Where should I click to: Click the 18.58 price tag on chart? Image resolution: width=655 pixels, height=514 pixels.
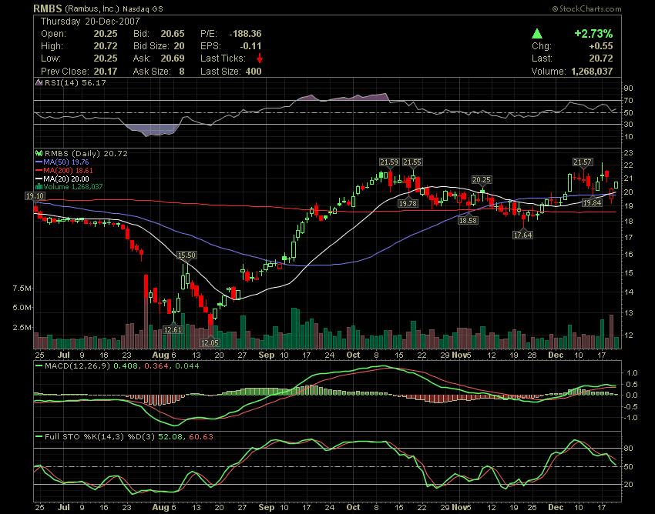coord(468,220)
